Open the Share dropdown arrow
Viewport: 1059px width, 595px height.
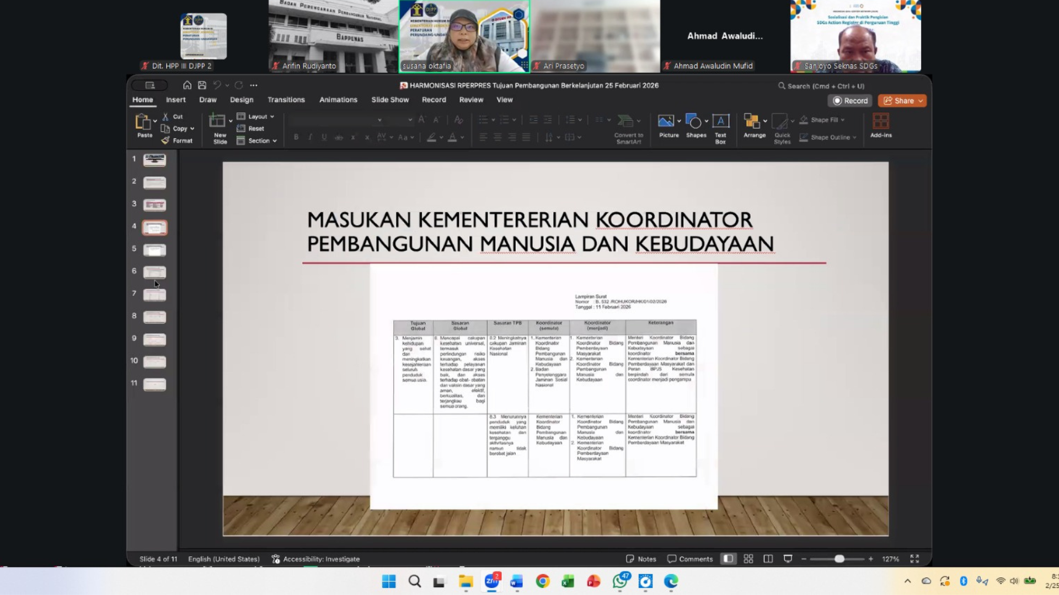(x=921, y=101)
